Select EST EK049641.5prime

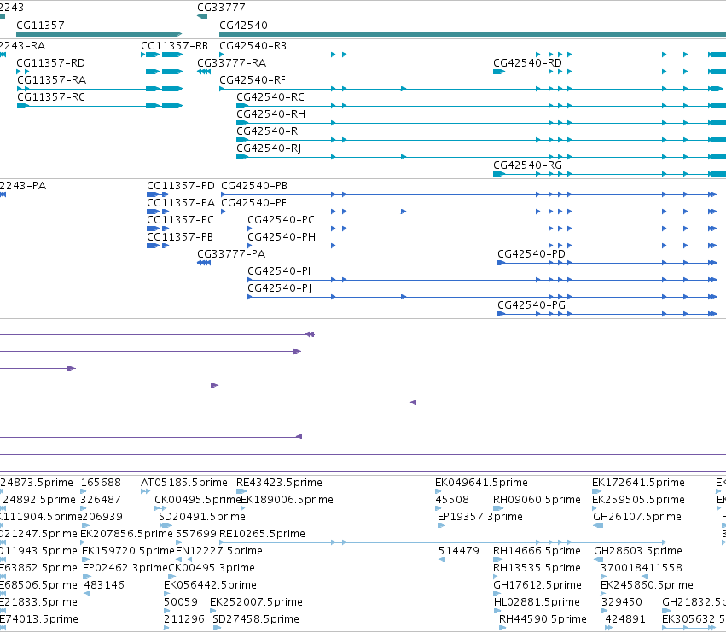pyautogui.click(x=481, y=483)
